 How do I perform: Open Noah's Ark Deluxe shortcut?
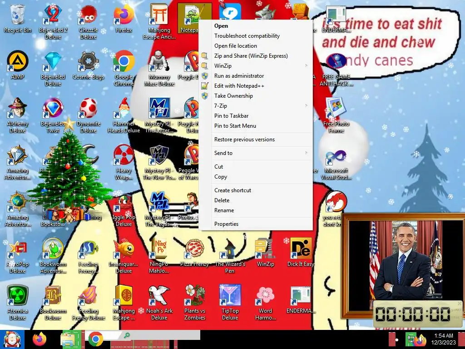[159, 303]
